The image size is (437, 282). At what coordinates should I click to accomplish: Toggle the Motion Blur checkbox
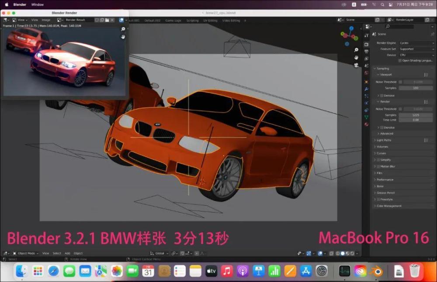pos(378,166)
